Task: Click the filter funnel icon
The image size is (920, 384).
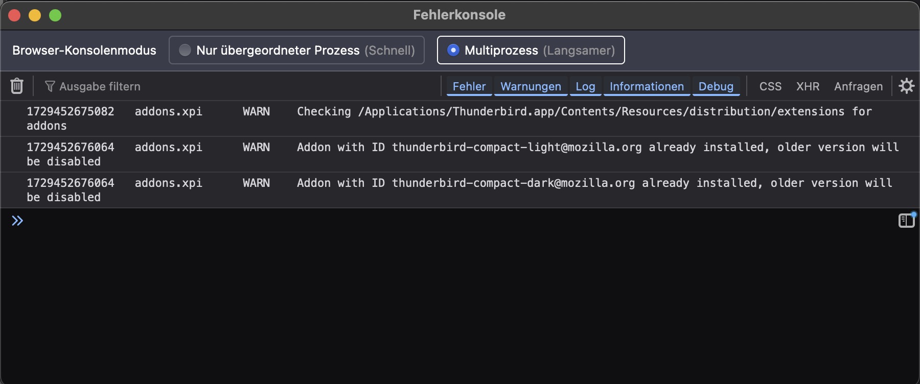Action: click(50, 86)
